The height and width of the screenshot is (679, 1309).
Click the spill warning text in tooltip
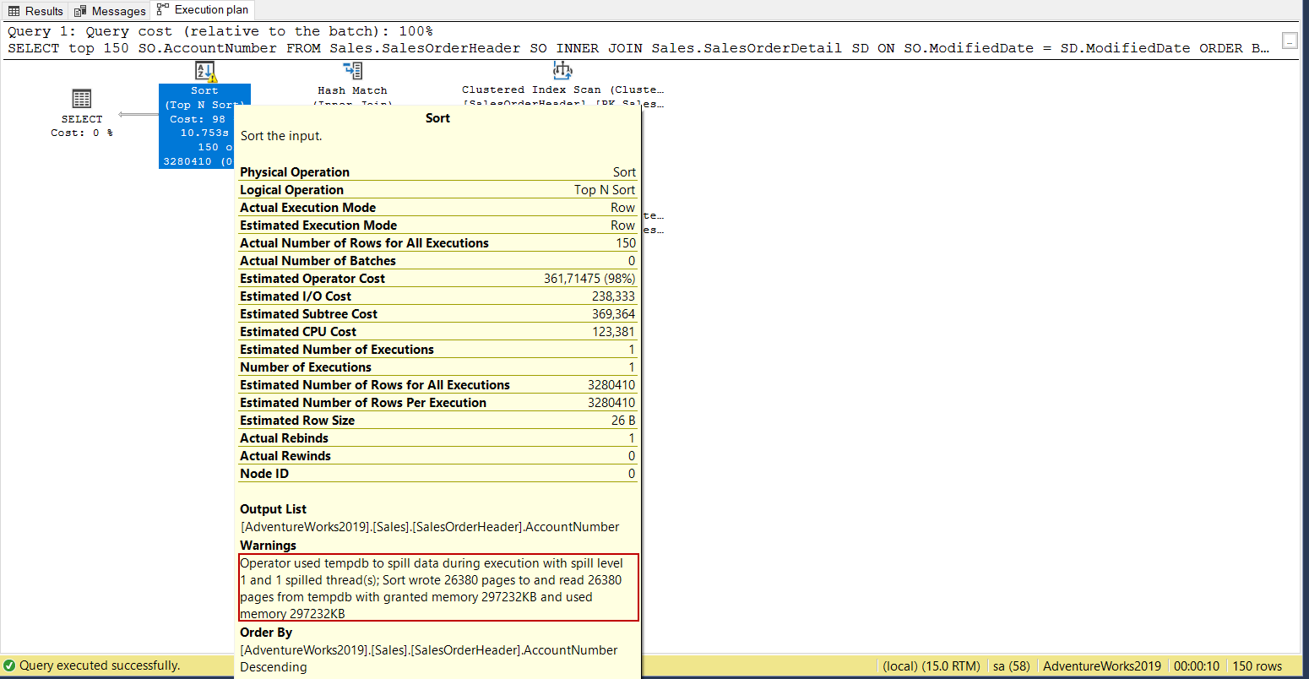[437, 588]
